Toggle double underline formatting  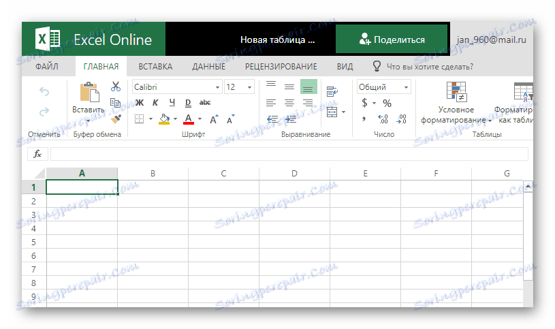pyautogui.click(x=188, y=103)
